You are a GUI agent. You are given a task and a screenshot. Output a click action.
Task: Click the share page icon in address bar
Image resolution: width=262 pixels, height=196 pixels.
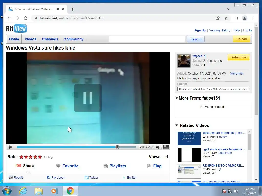pyautogui.click(x=218, y=18)
